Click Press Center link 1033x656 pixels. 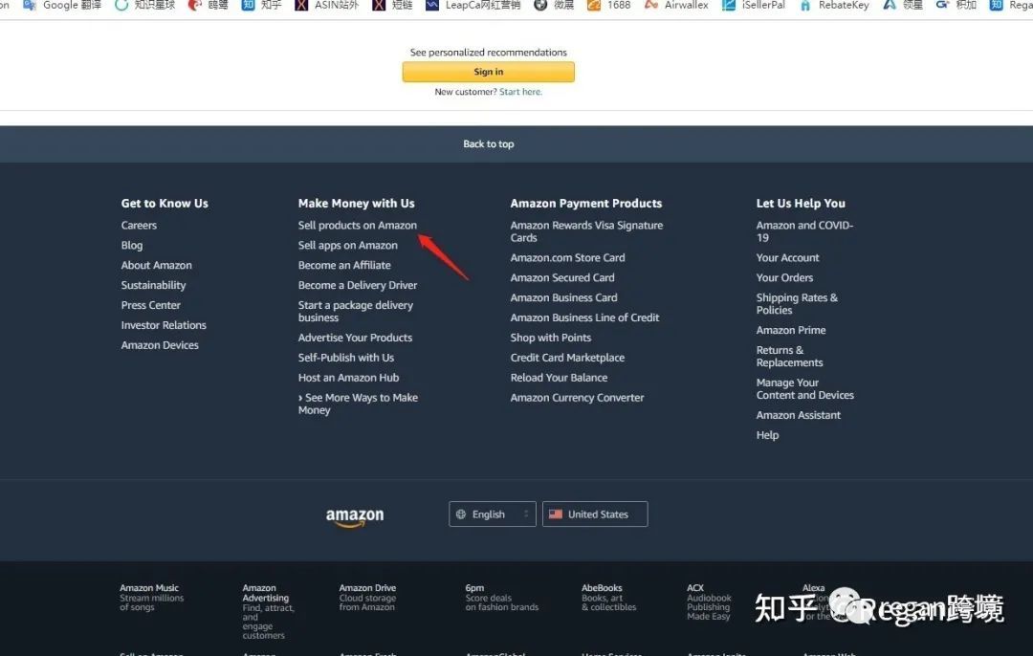pyautogui.click(x=151, y=305)
